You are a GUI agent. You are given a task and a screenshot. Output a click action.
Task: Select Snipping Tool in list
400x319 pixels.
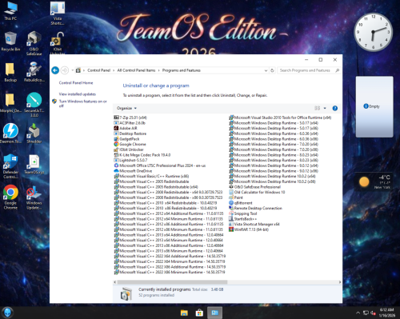tap(243, 213)
